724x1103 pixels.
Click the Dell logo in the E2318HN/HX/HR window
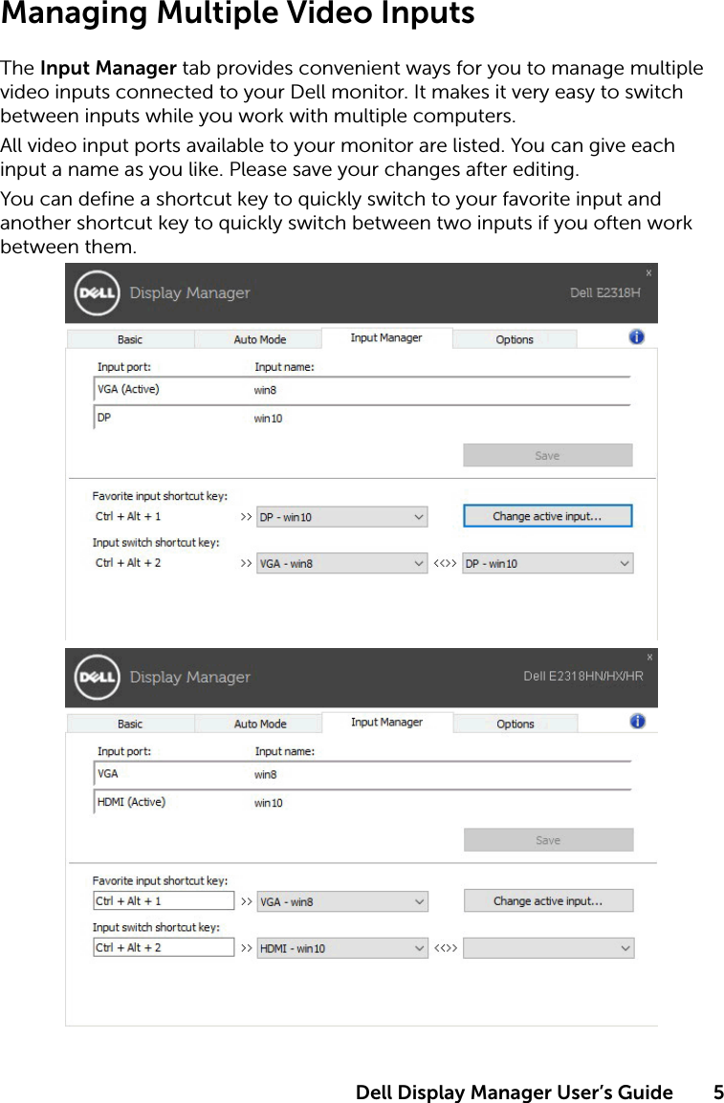coord(96,677)
